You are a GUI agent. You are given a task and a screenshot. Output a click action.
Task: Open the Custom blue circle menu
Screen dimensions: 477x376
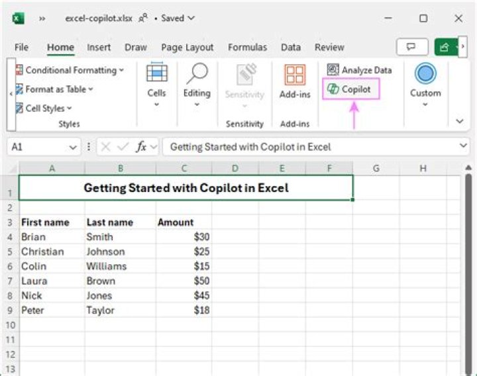click(x=425, y=85)
